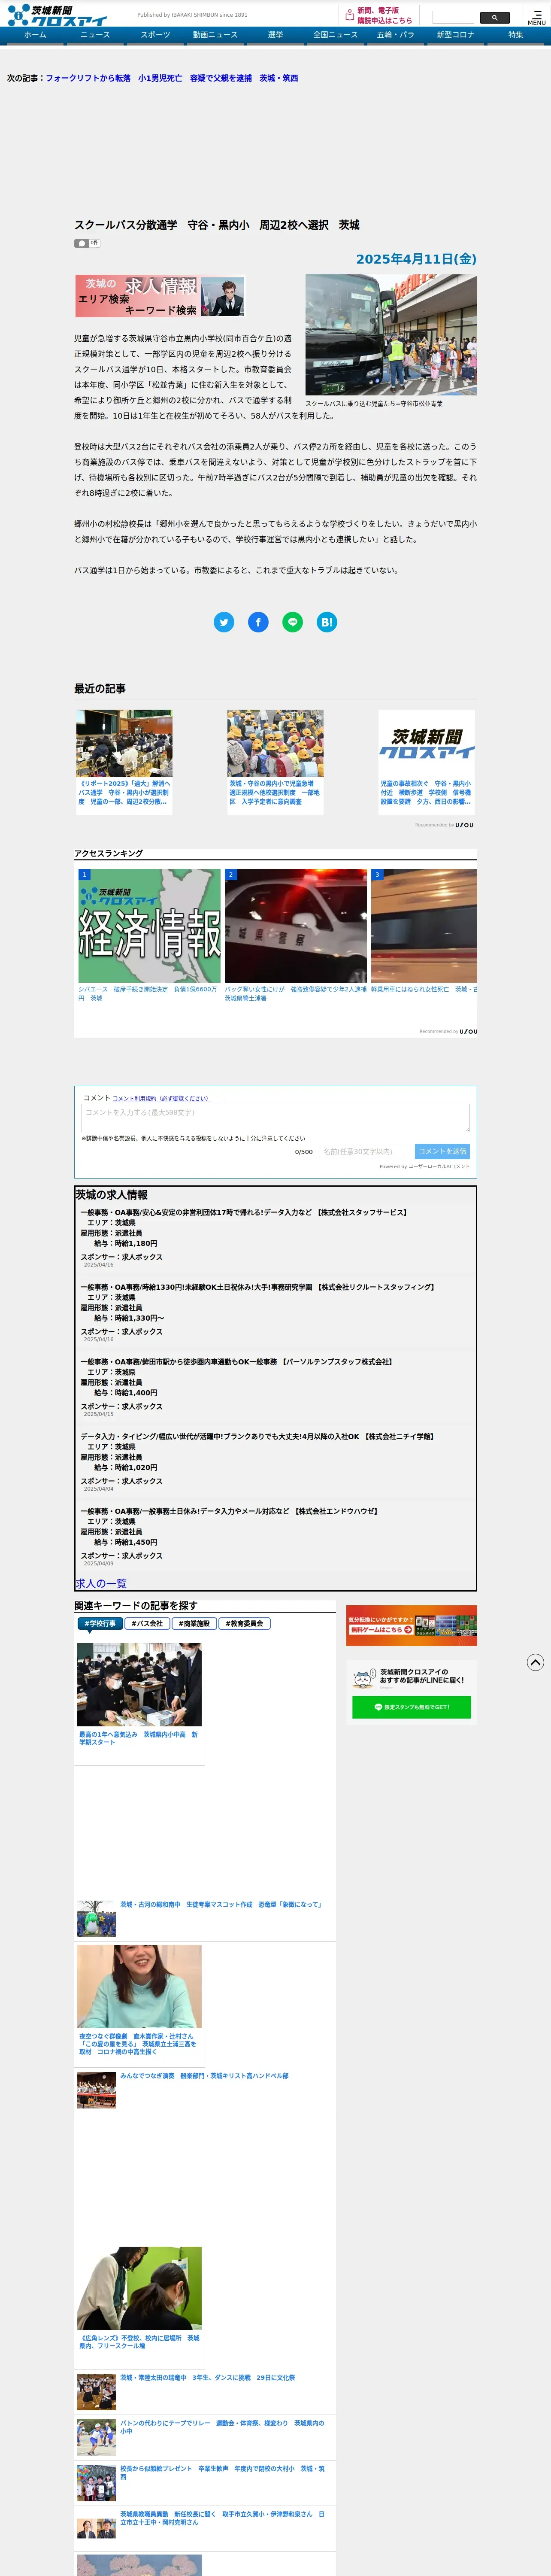The image size is (551, 2576).
Task: Click the scroll-to-top arrow icon
Action: point(536,1662)
